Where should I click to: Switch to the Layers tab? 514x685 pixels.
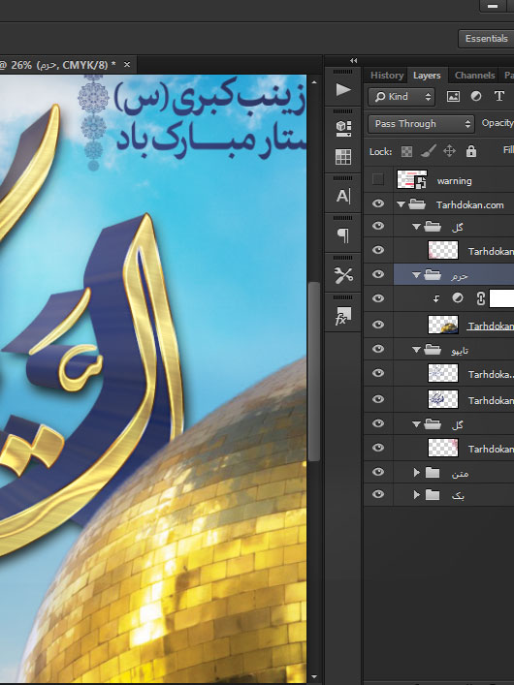[427, 76]
